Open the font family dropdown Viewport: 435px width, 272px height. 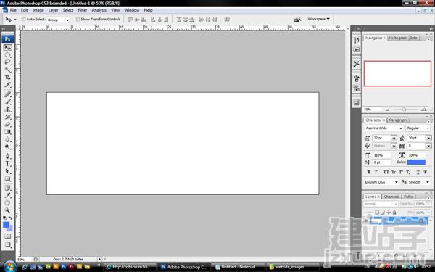point(384,128)
